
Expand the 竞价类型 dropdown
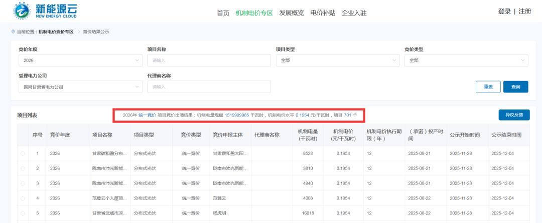pos(466,60)
